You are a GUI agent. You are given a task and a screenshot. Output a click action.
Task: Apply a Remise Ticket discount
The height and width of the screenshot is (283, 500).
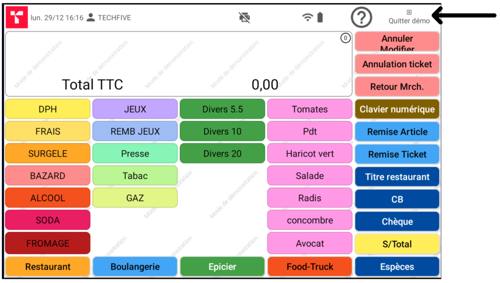397,154
